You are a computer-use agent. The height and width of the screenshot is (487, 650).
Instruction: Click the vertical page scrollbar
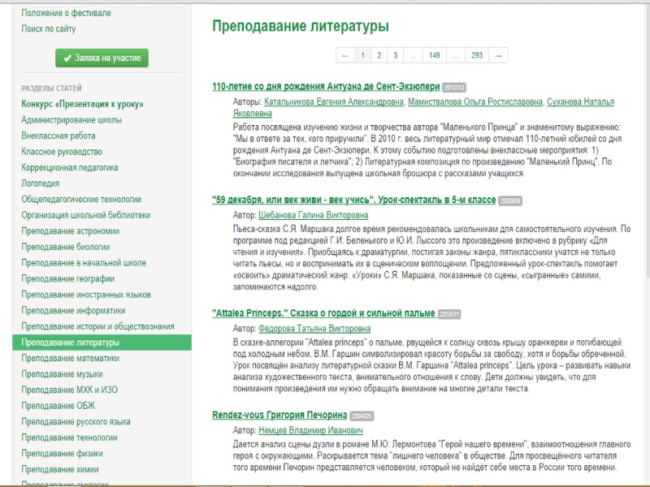tap(648, 140)
